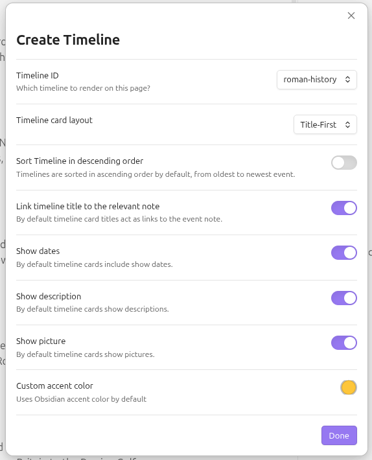Close the Create Timeline dialog
Screen dimensions: 372x460
point(351,16)
